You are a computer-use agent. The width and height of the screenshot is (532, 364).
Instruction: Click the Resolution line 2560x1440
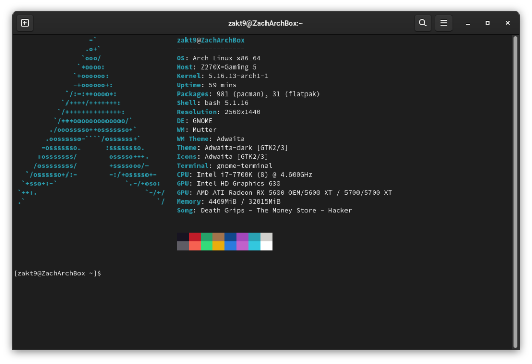pyautogui.click(x=219, y=112)
